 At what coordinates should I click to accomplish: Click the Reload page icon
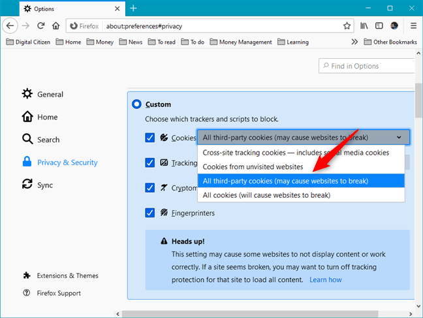[x=40, y=25]
